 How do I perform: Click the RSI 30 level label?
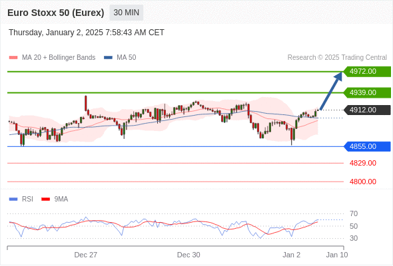354,238
